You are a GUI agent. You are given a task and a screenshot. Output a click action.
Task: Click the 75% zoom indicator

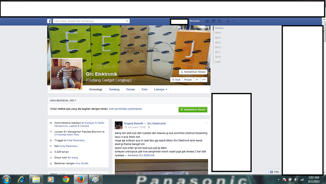(x=275, y=172)
